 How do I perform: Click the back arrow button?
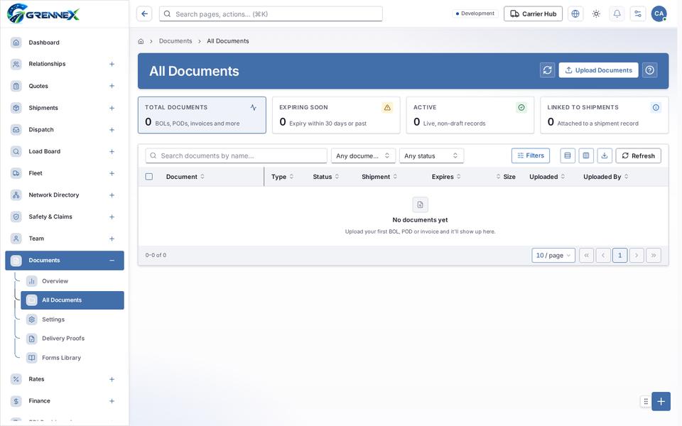pos(144,14)
